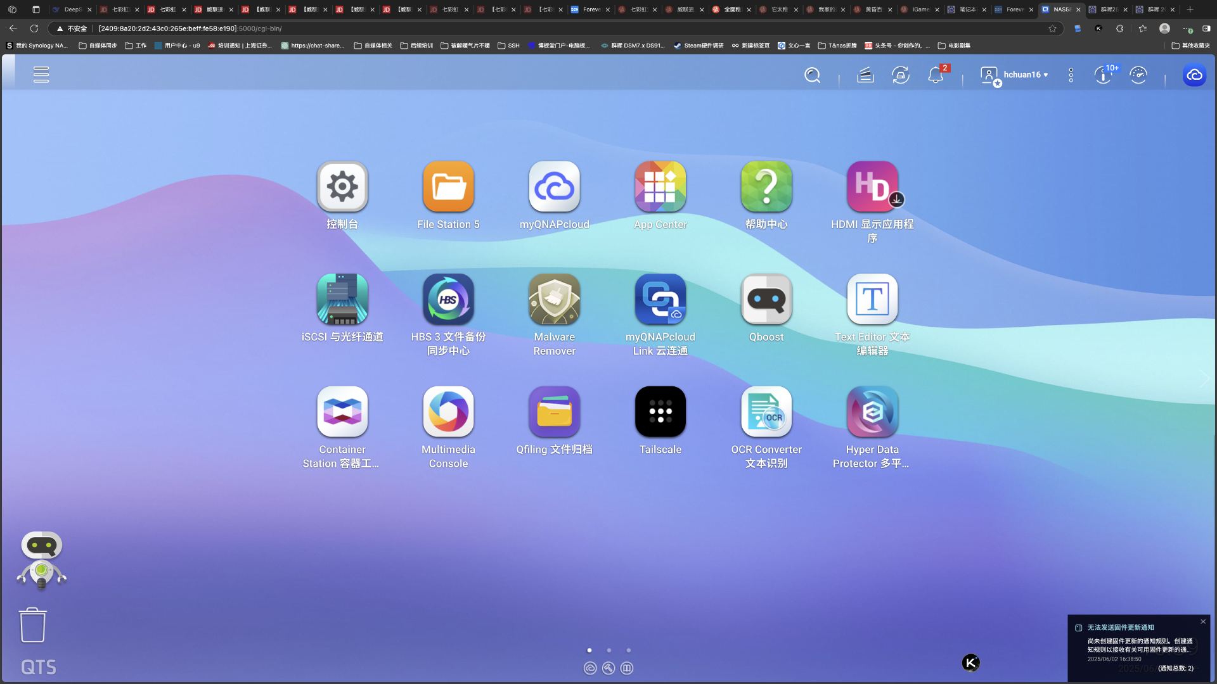Open Qboost from the desktop
Image resolution: width=1217 pixels, height=684 pixels.
tap(766, 300)
